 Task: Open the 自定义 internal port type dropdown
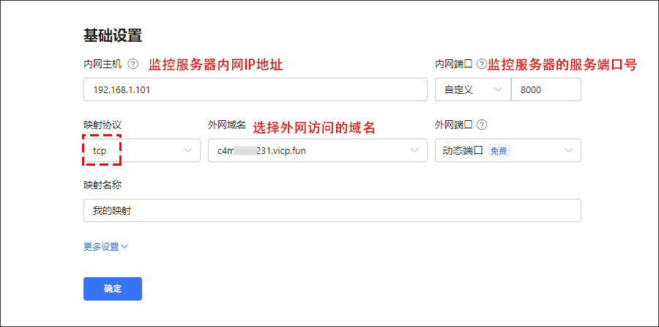click(473, 89)
